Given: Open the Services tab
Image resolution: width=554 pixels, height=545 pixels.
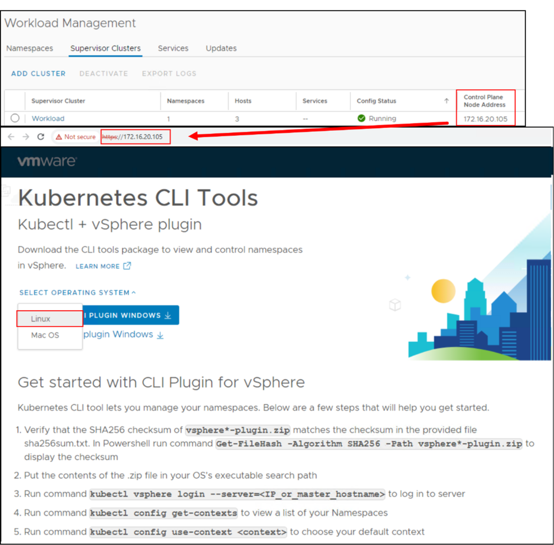Looking at the screenshot, I should (173, 48).
